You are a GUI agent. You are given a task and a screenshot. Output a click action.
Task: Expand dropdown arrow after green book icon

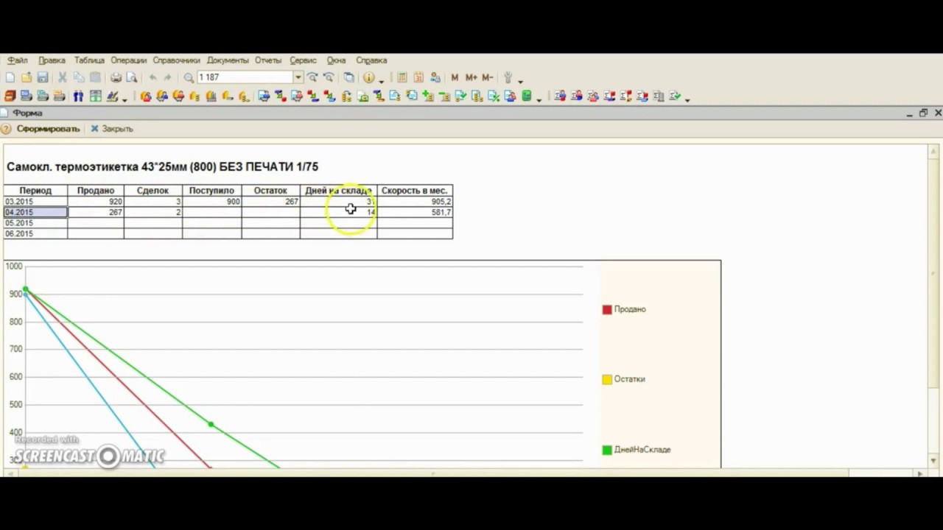coord(539,100)
